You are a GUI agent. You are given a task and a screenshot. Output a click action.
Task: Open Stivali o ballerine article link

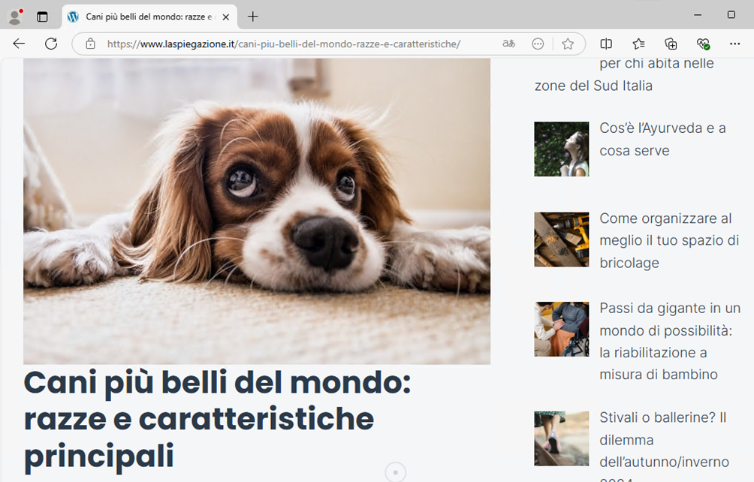click(x=662, y=428)
